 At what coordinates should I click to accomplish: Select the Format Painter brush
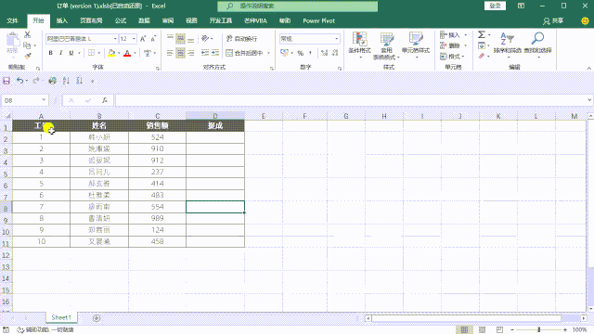27,56
